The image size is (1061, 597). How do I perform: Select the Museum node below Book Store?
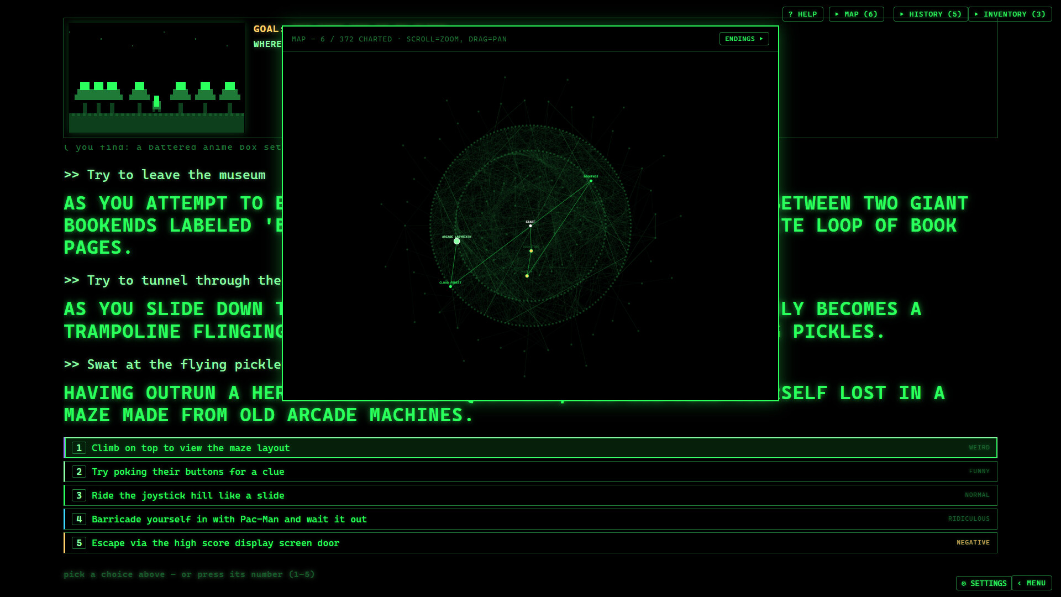tap(527, 276)
